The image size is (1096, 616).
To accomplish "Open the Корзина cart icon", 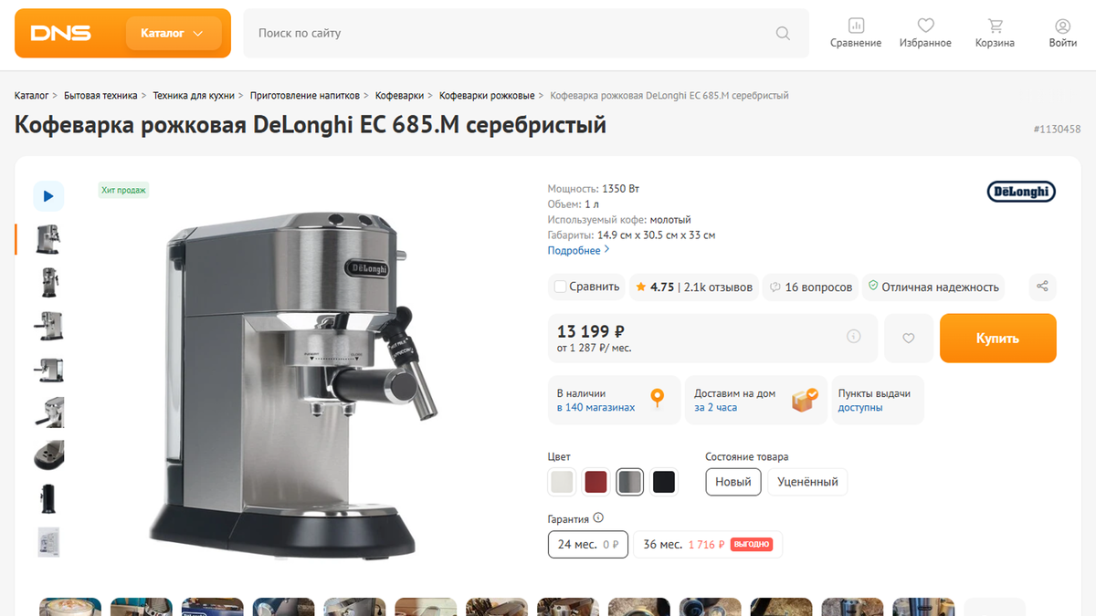I will click(995, 26).
